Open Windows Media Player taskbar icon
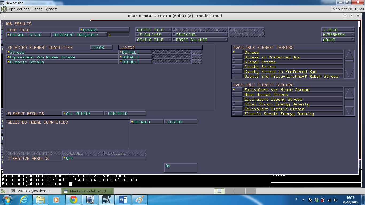The height and width of the screenshot is (205, 365). pyautogui.click(x=57, y=200)
